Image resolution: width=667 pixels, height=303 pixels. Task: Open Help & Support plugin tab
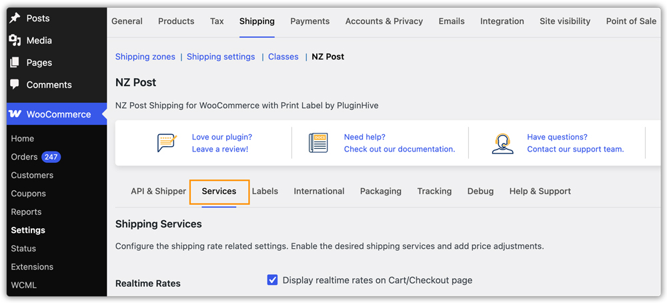pos(540,192)
